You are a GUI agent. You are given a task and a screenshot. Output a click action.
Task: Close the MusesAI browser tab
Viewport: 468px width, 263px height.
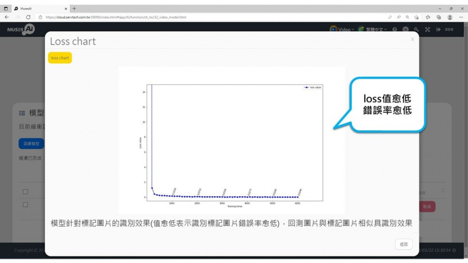(66, 9)
